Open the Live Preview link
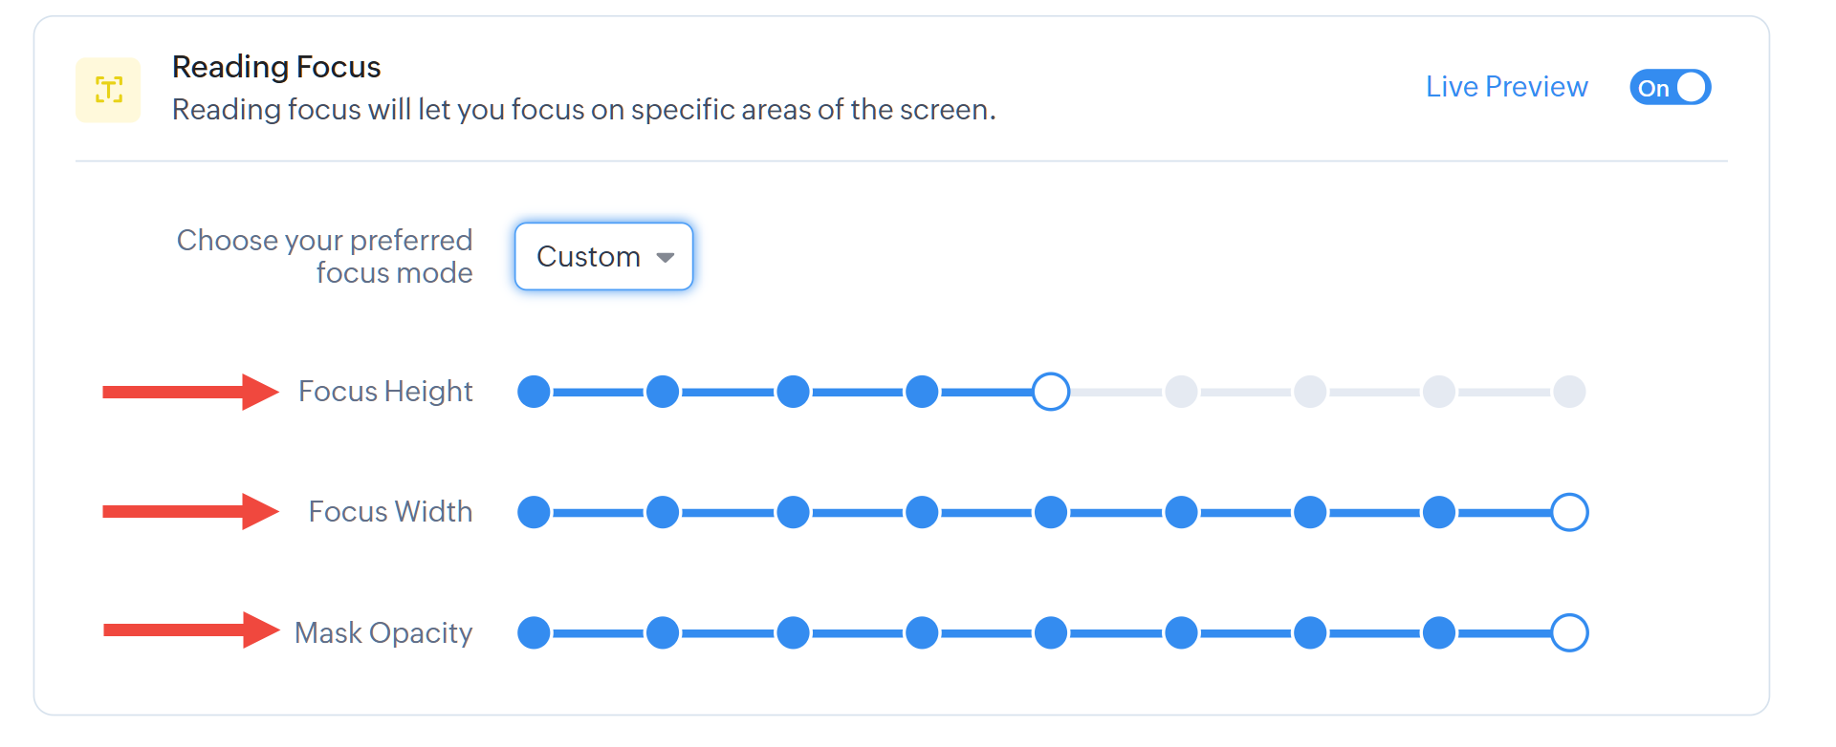Viewport: 1836px width, 747px height. coord(1506,87)
